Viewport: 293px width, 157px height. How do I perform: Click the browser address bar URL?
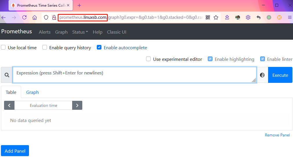[131, 18]
